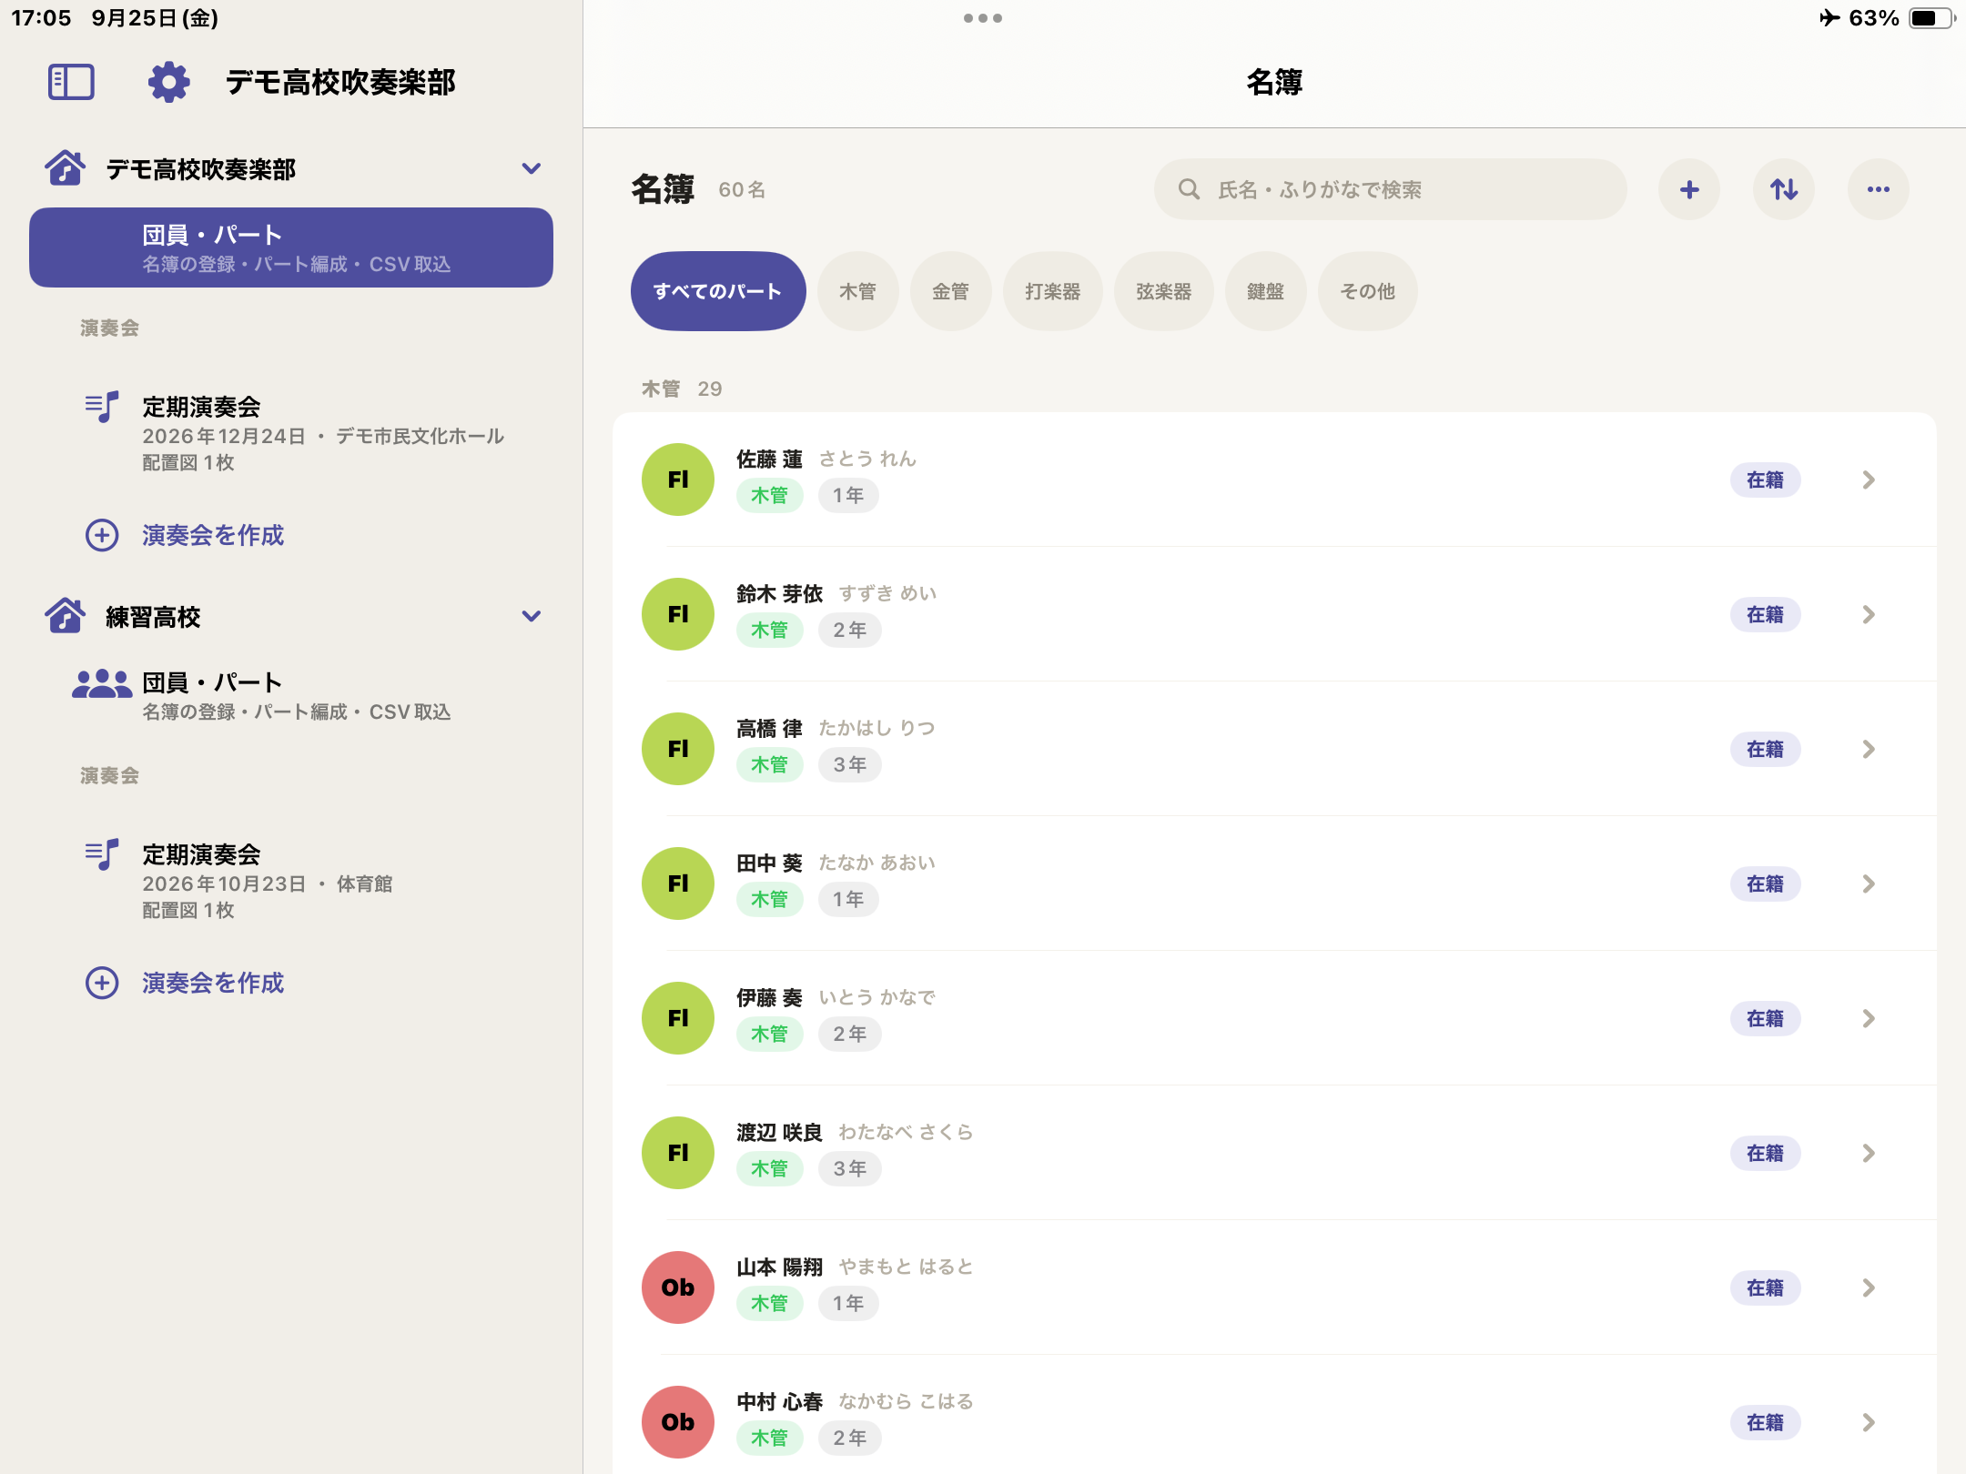The image size is (1966, 1474).
Task: Click playlist icon for 2026年12月24日 concert
Action: click(x=102, y=407)
